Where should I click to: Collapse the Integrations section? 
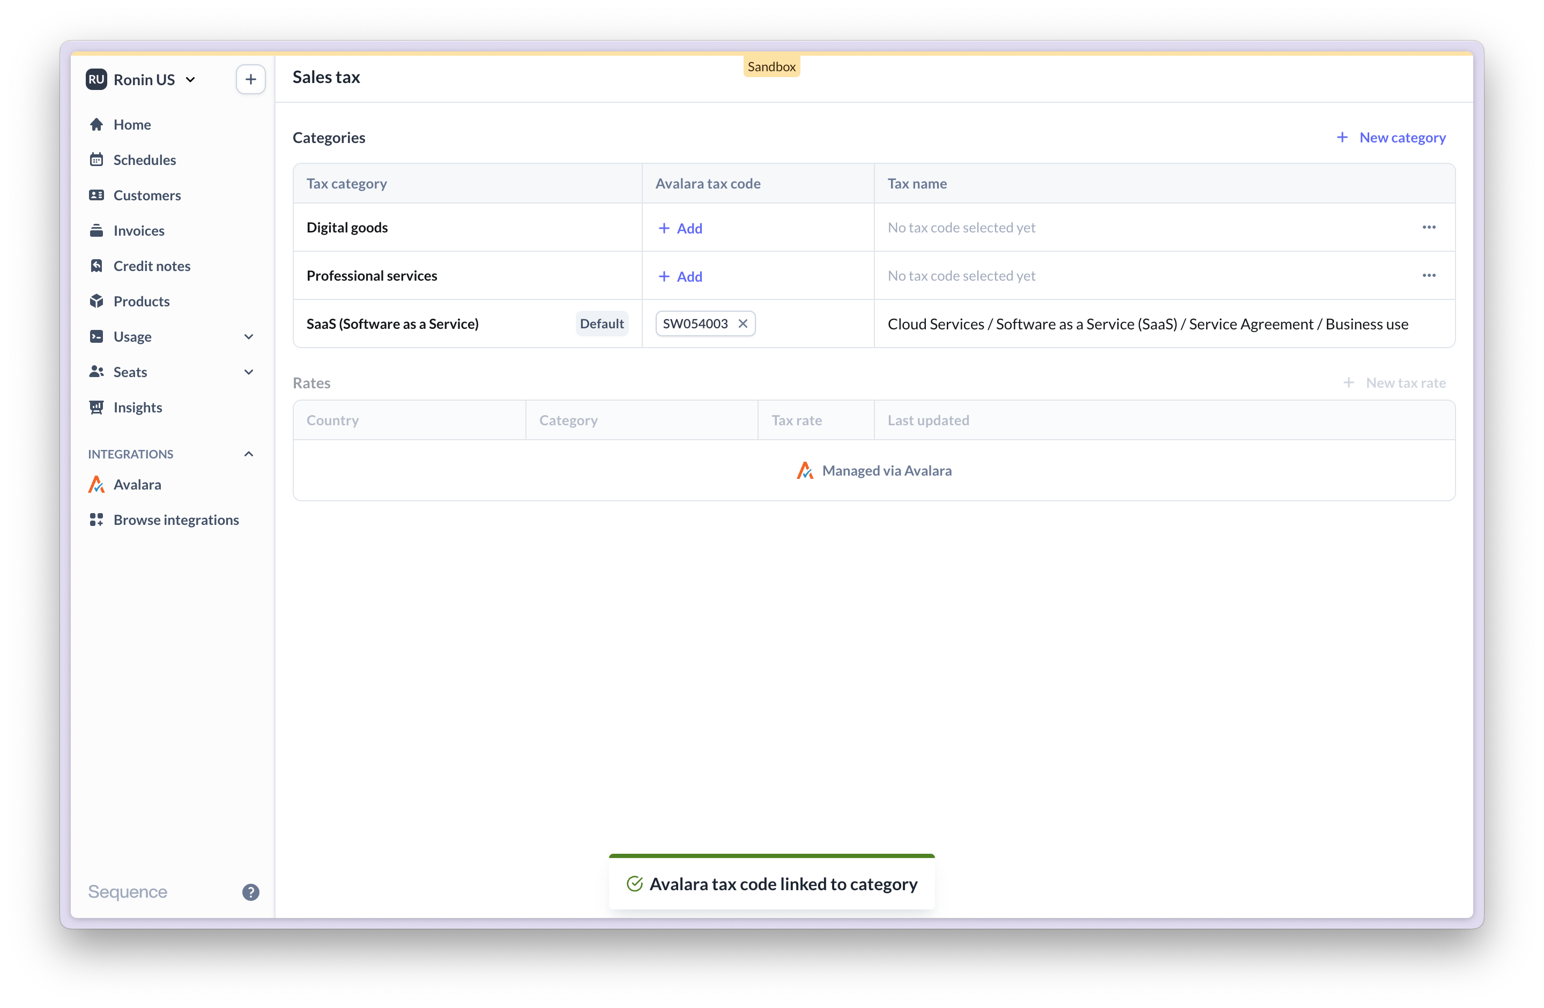click(248, 454)
